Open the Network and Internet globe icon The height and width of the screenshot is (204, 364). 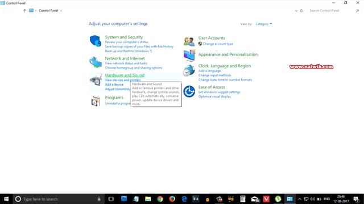[x=96, y=62]
